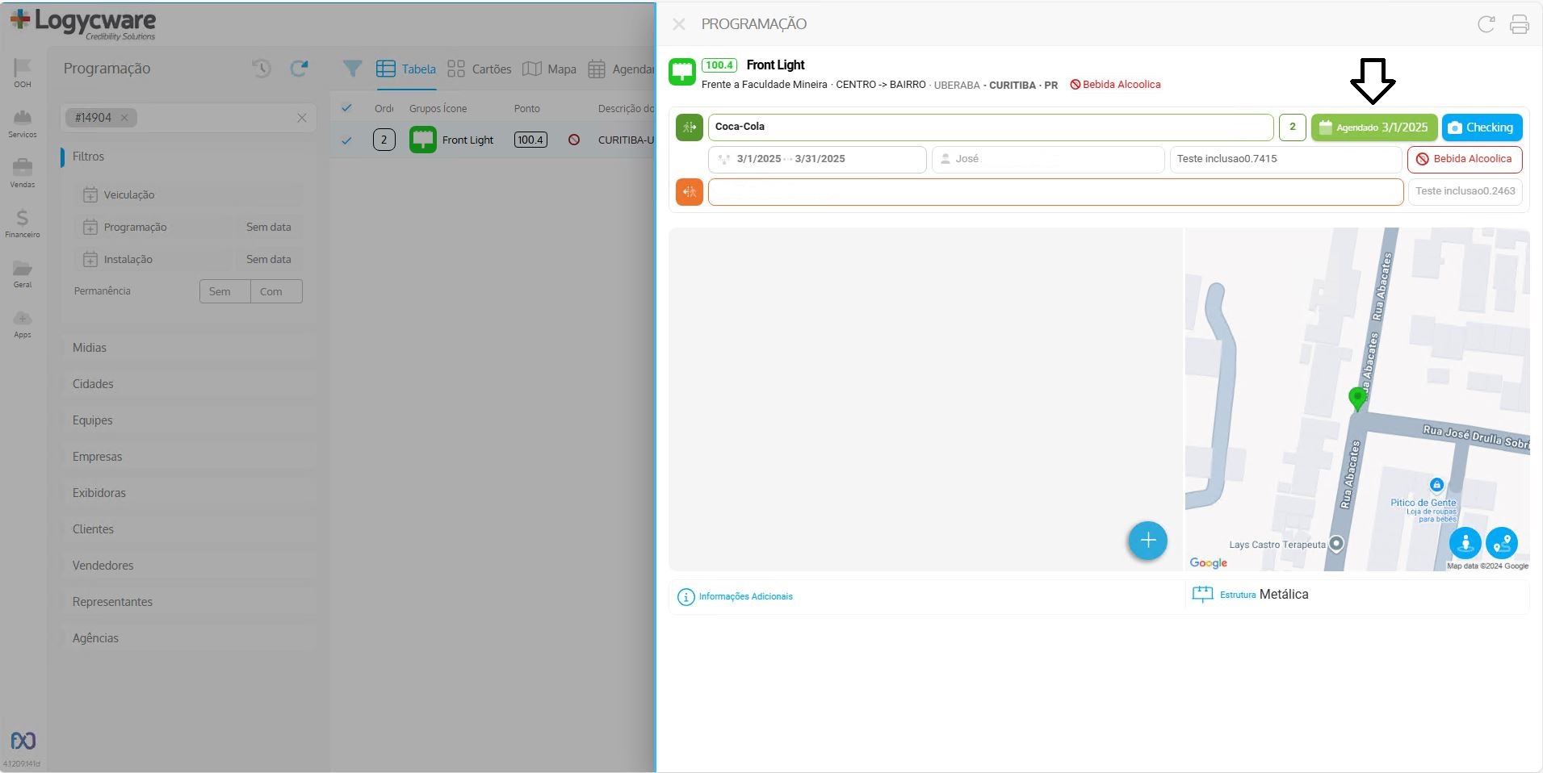
Task: Open Informações Adicionais info icon
Action: tap(686, 597)
